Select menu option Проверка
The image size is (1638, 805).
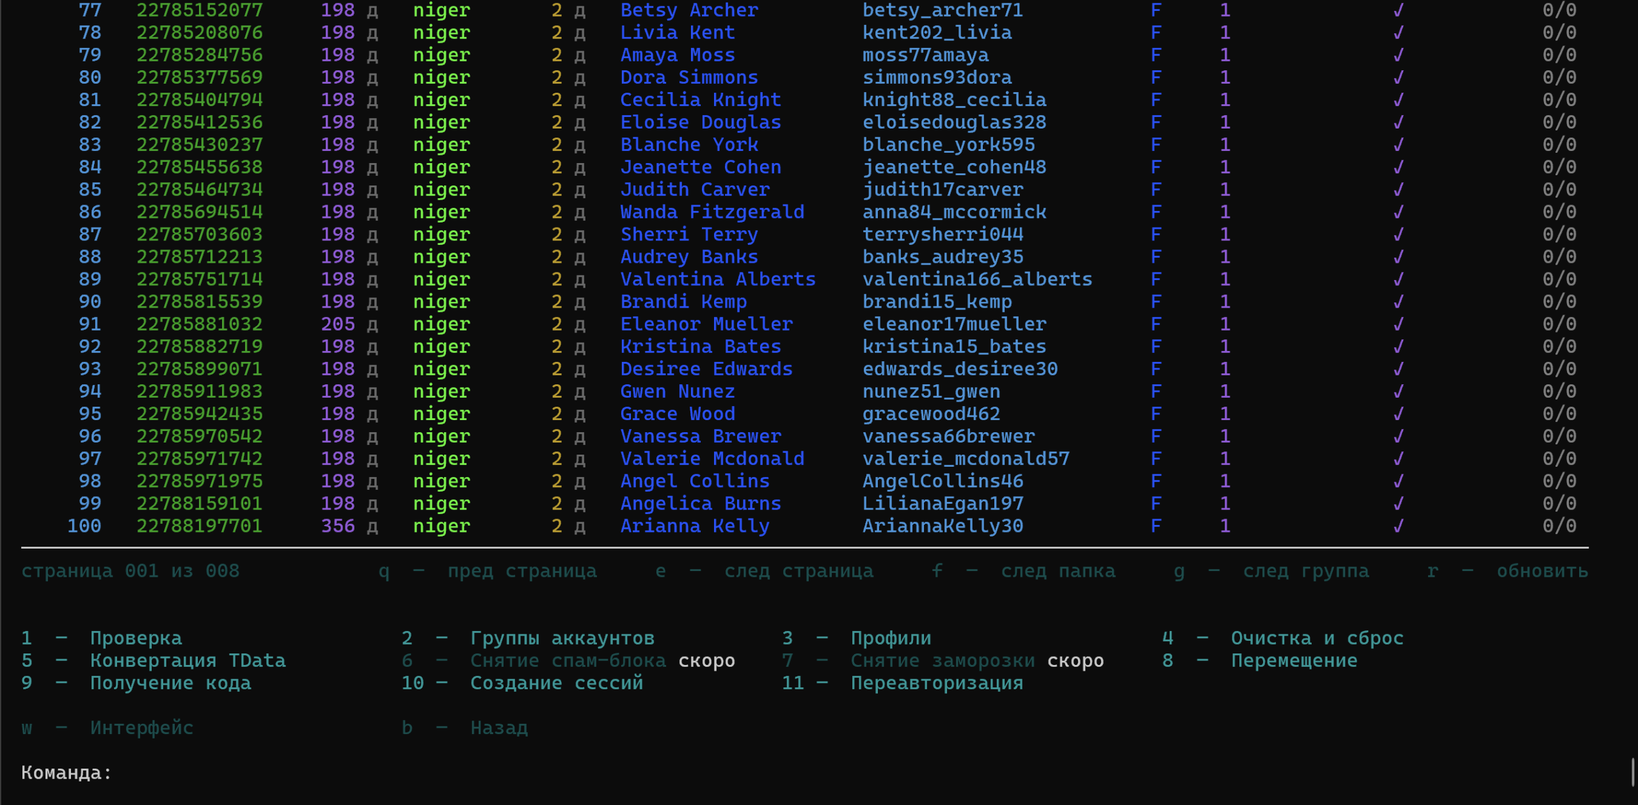136,638
